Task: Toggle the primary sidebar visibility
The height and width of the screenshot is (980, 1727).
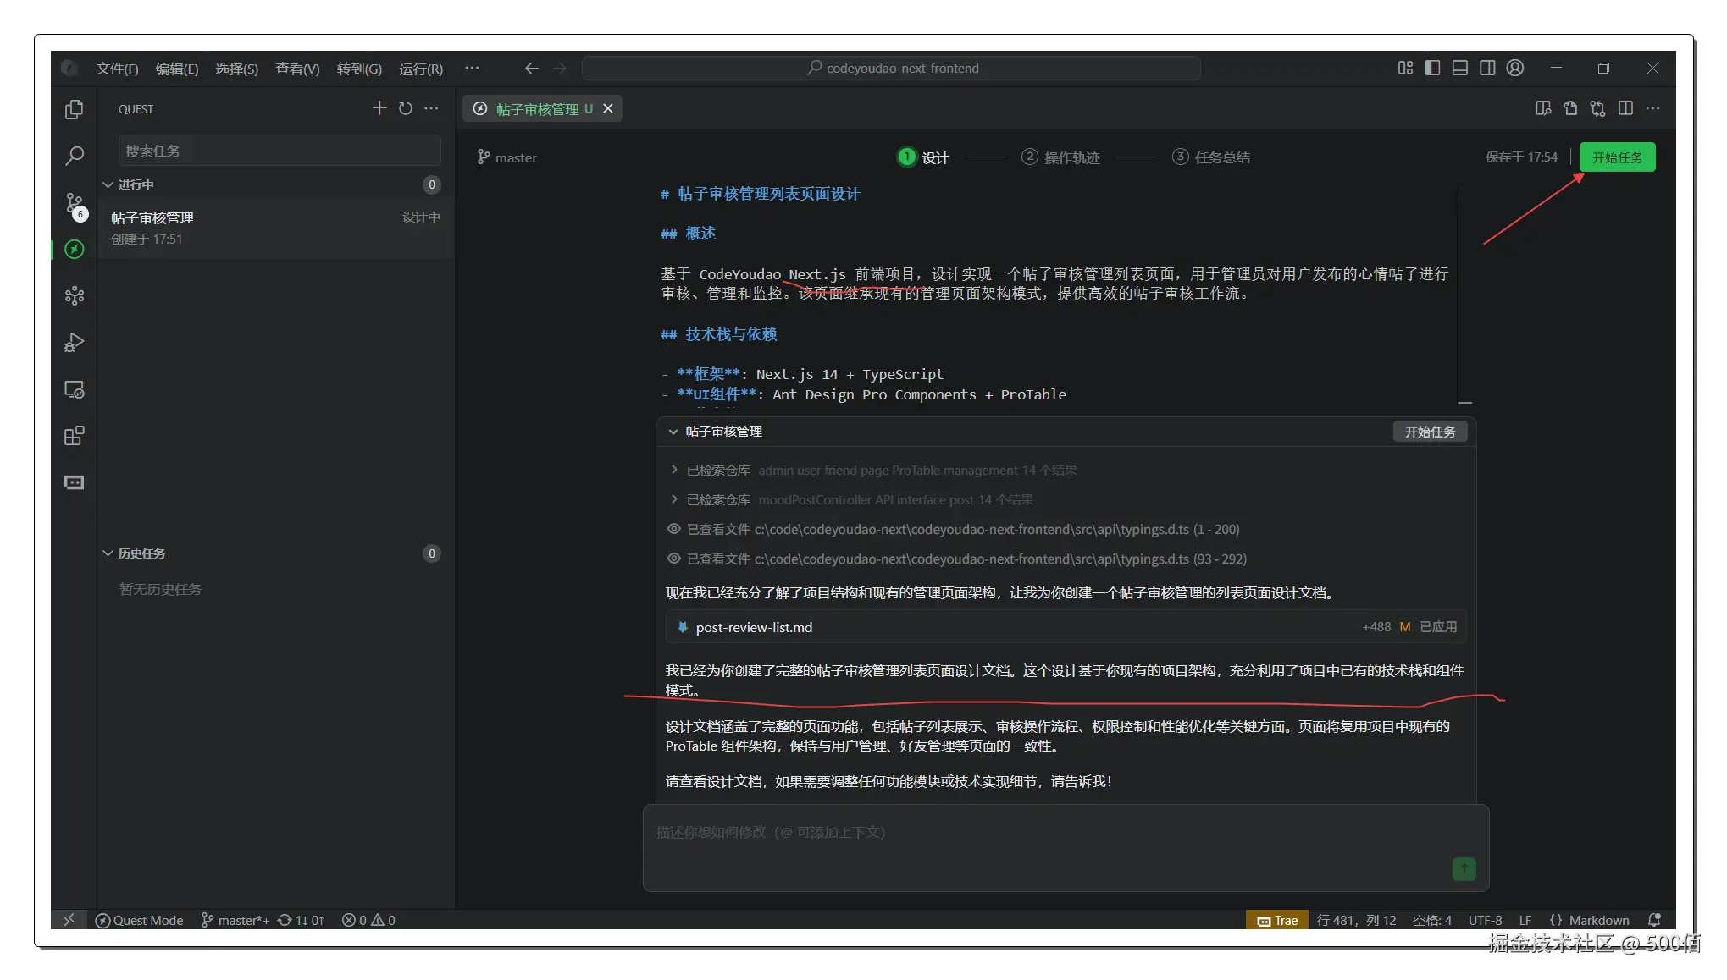Action: pyautogui.click(x=1431, y=69)
